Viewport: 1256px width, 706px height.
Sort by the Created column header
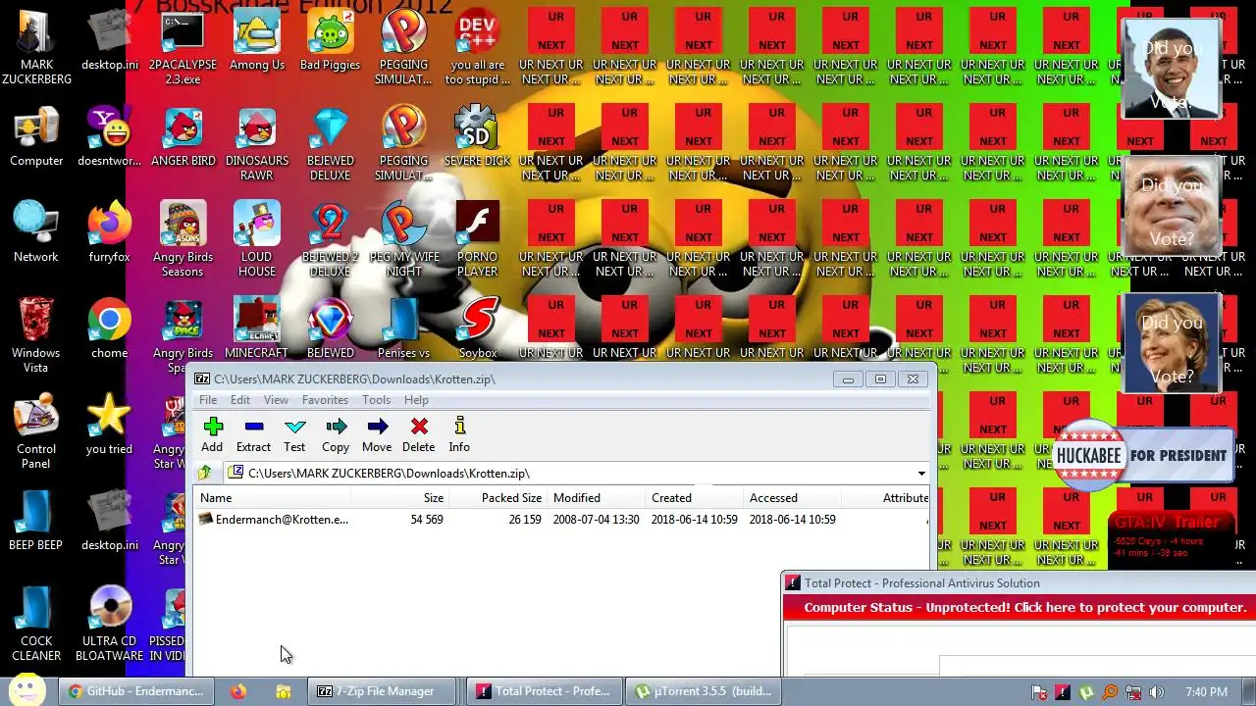pyautogui.click(x=695, y=498)
